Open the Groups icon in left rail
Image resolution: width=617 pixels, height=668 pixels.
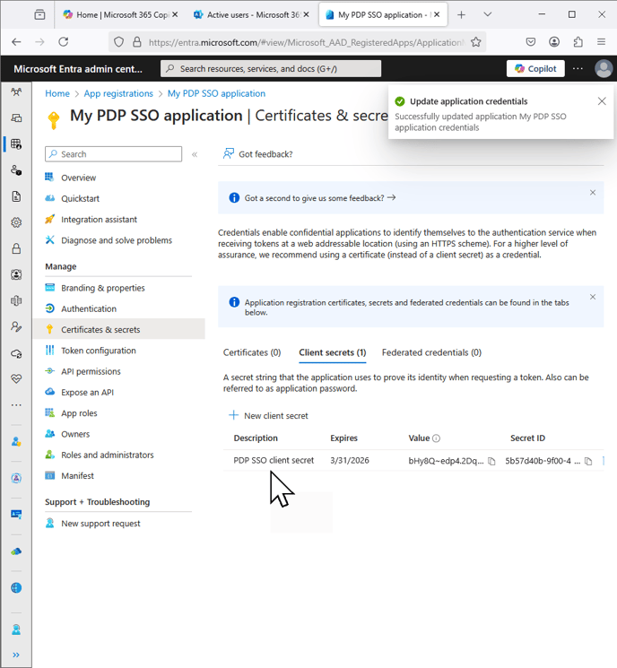(x=16, y=91)
